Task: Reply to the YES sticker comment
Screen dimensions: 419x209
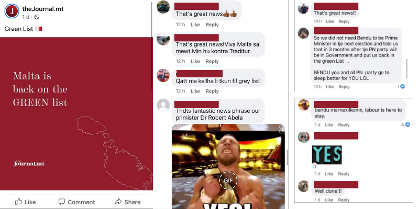Action: click(344, 174)
